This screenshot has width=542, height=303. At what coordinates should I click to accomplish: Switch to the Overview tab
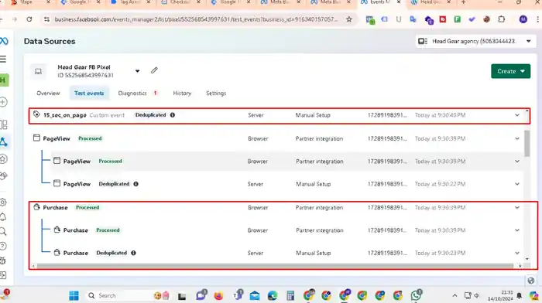tap(48, 94)
